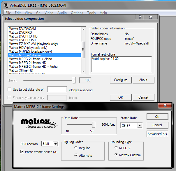Image resolution: width=176 pixels, height=171 pixels.
Task: Click the codec list scrollbar thumb
Action: coord(83,49)
